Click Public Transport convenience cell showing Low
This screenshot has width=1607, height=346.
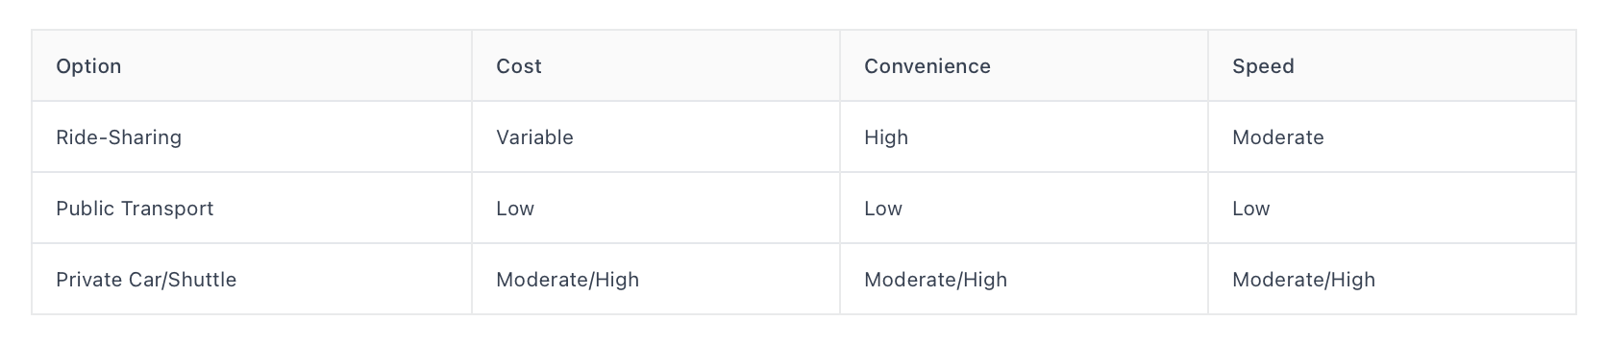[x=883, y=209]
